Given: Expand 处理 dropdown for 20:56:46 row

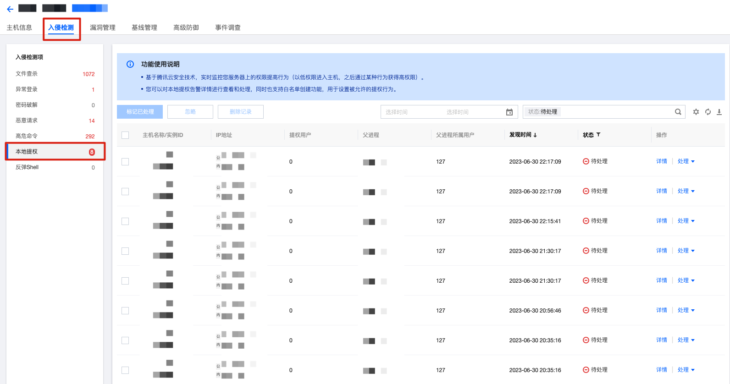Looking at the screenshot, I should click(686, 310).
